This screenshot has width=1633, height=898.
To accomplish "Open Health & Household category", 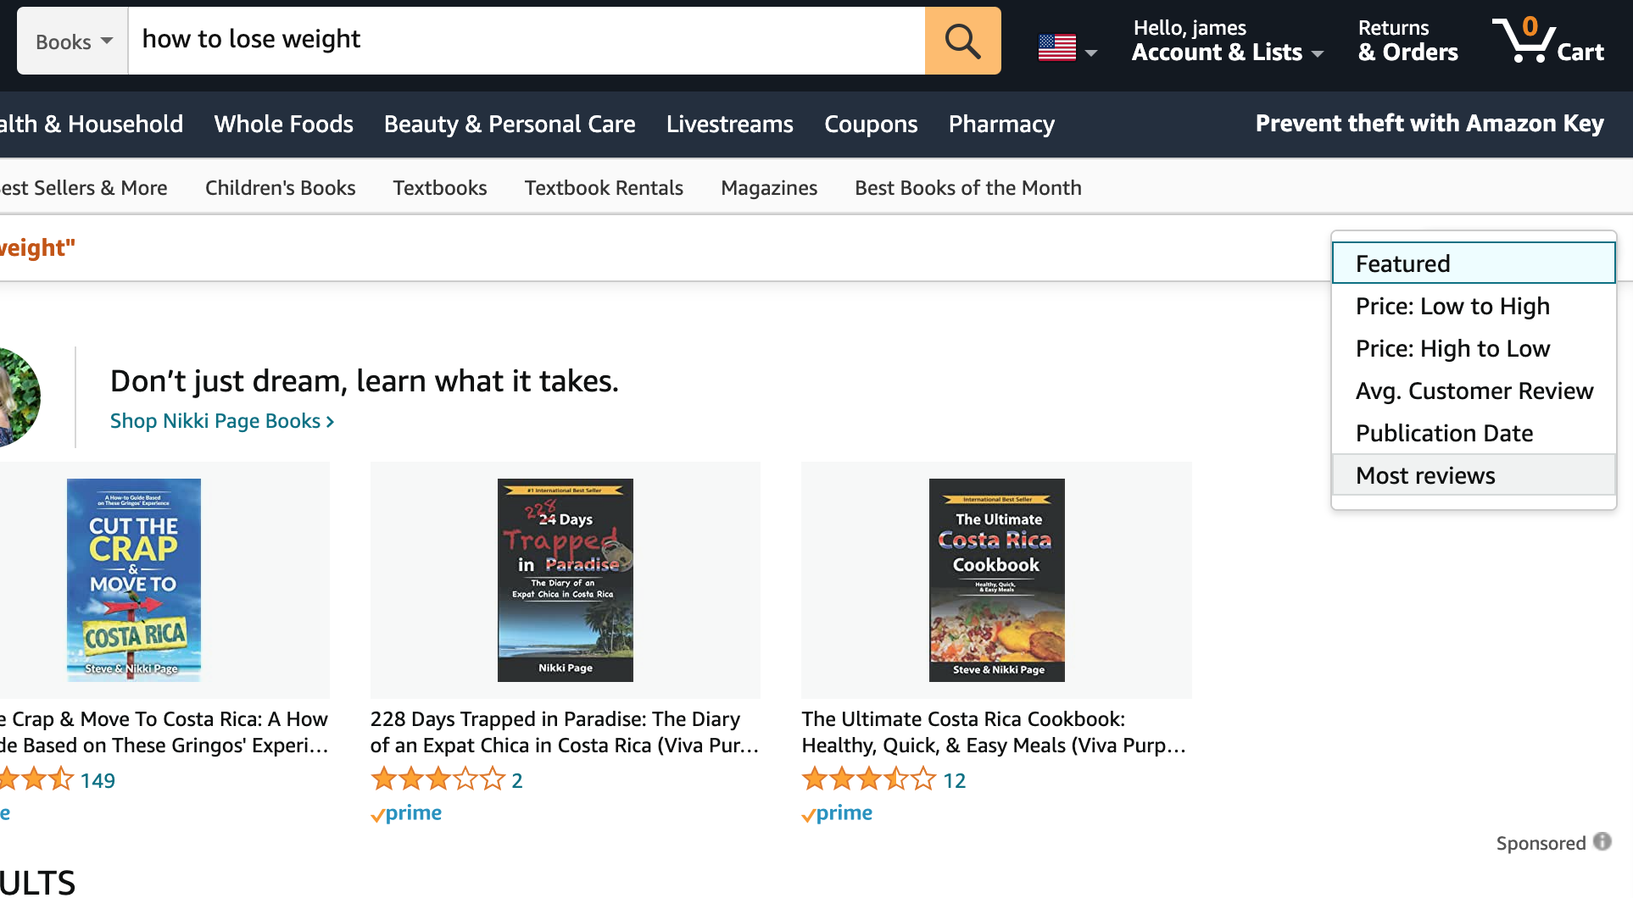I will pos(92,124).
